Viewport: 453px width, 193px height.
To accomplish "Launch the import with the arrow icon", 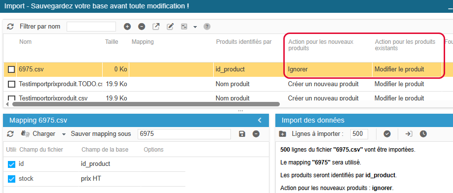I will (409, 134).
